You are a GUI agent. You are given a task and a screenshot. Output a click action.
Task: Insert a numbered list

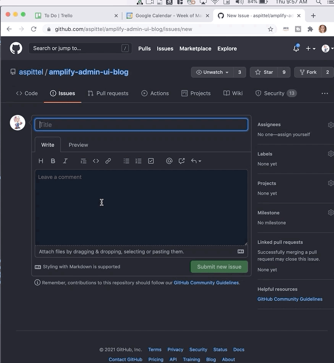[x=138, y=161]
